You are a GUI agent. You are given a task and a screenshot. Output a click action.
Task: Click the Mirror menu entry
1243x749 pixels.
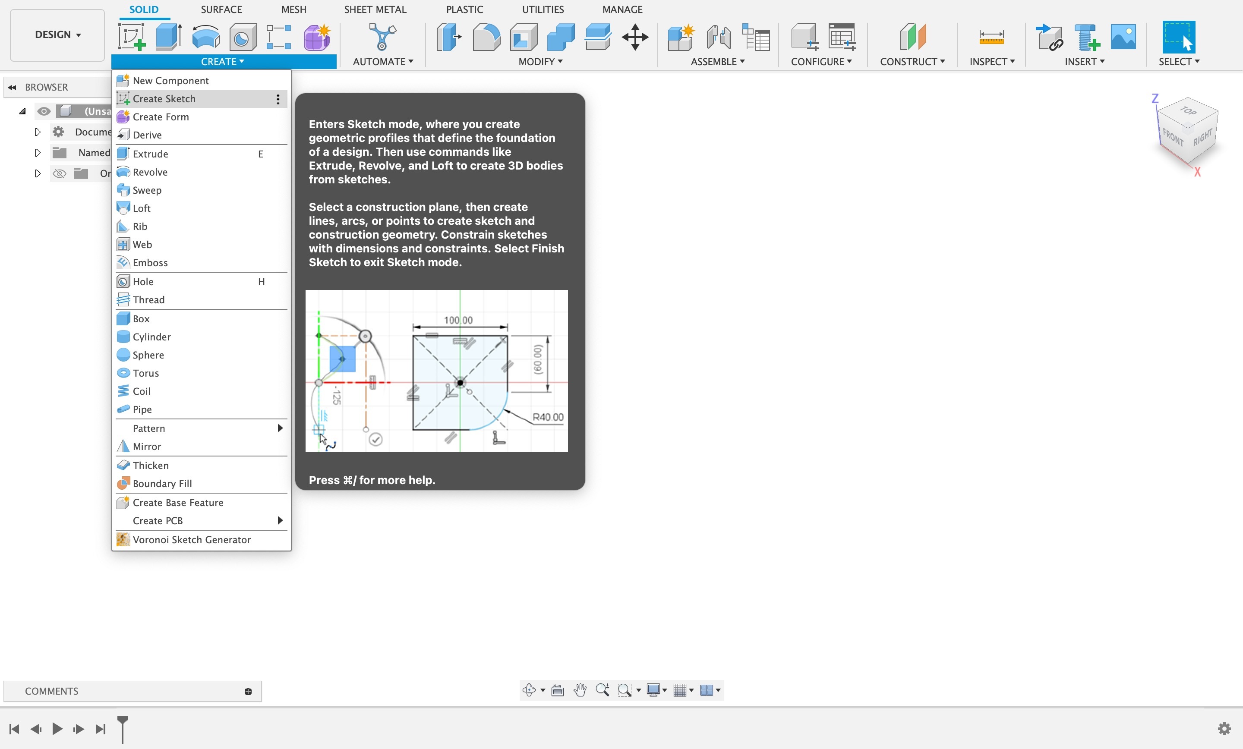[146, 447]
